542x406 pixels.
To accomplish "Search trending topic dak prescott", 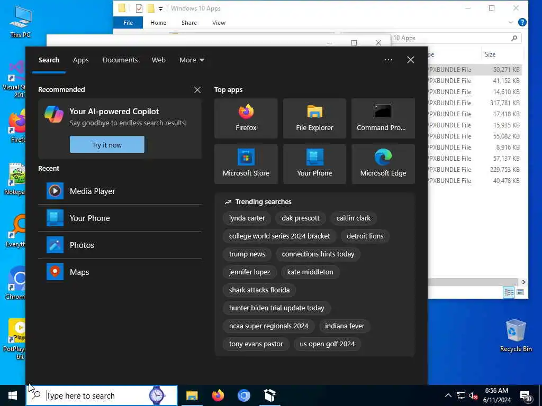I will click(301, 218).
